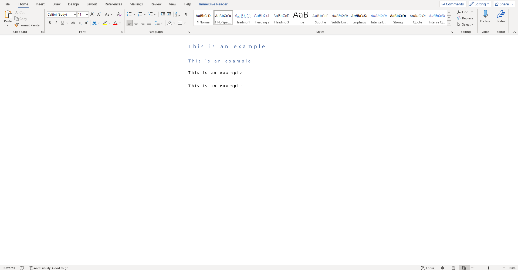Apply strikethrough formatting
This screenshot has height=270, width=518.
coord(73,23)
